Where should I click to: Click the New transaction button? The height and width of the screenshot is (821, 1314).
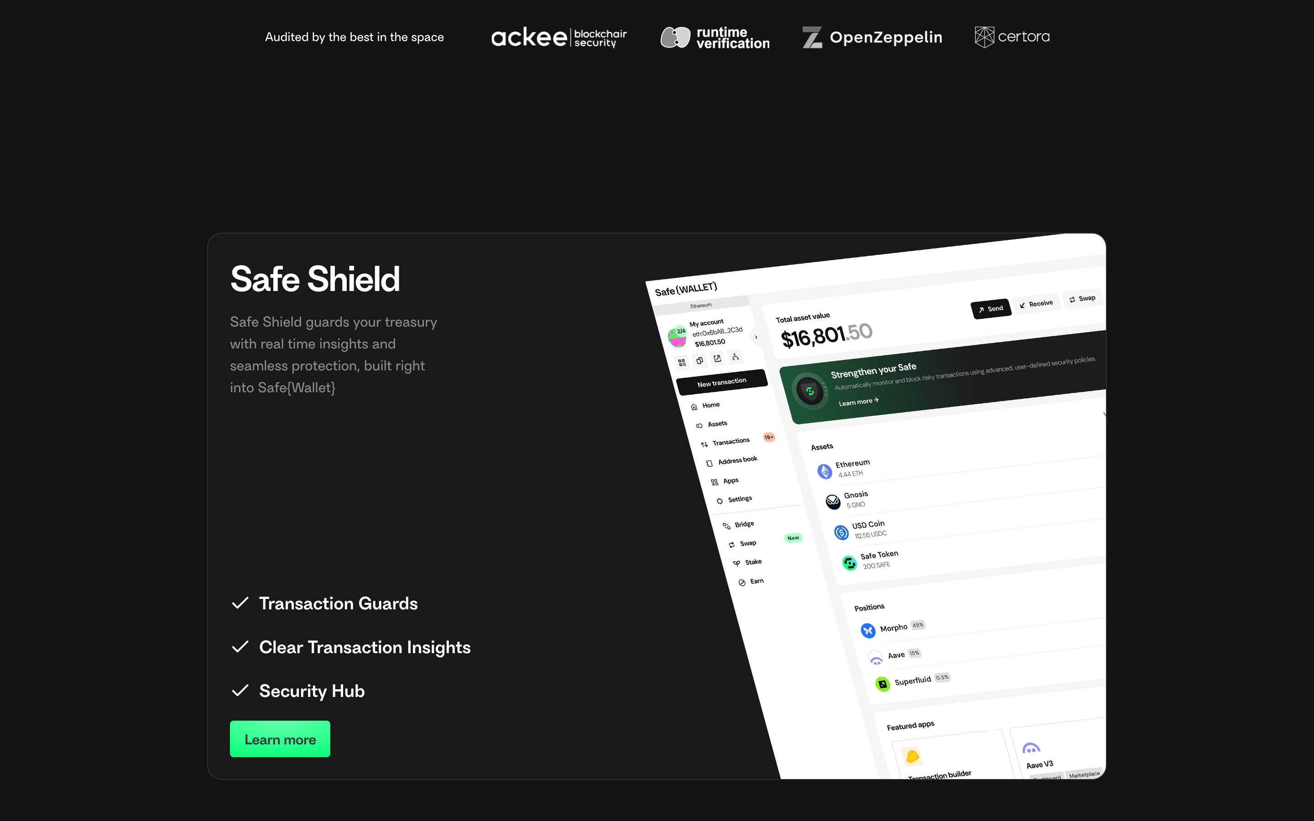click(x=722, y=382)
